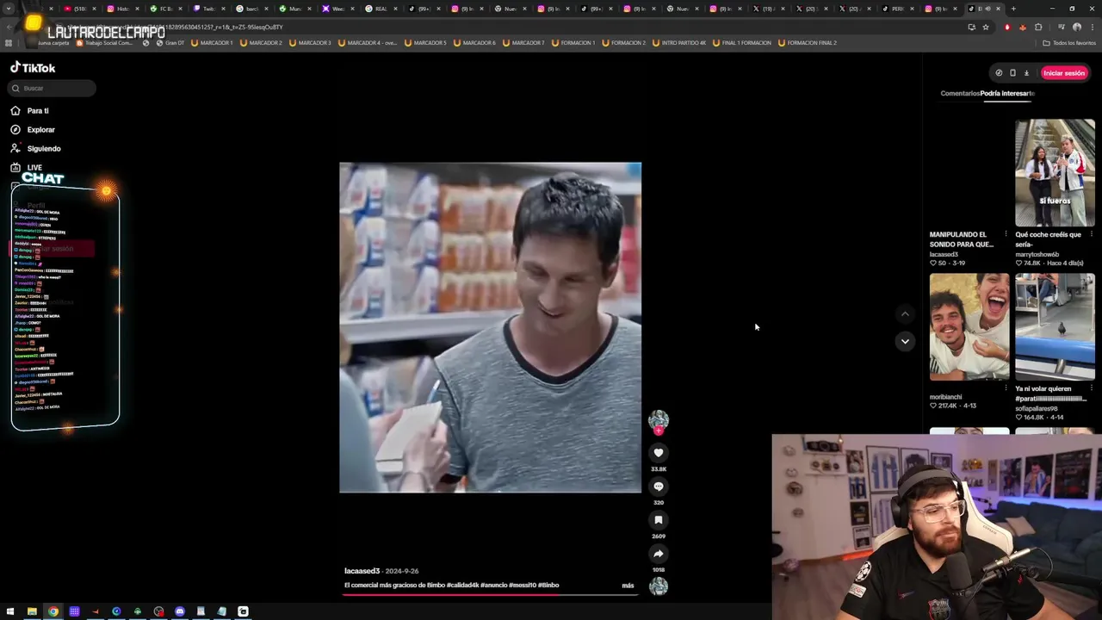The image size is (1102, 620).
Task: Open Todos los favoritos bookmarks folder
Action: coord(1069,42)
